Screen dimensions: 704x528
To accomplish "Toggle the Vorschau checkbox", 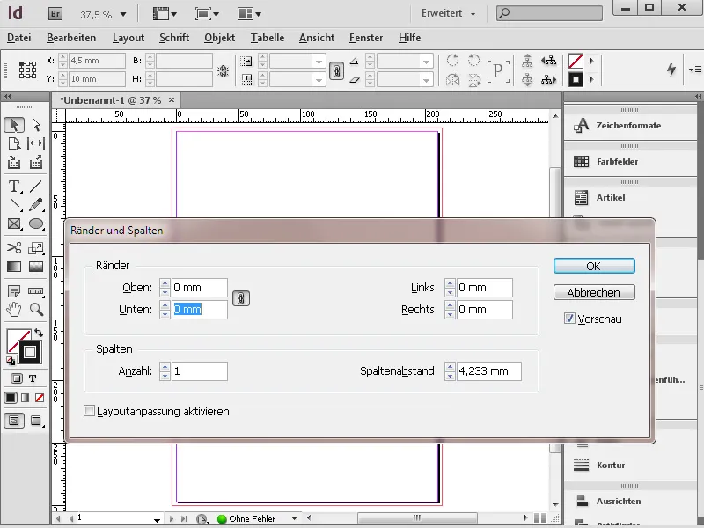I will (569, 319).
